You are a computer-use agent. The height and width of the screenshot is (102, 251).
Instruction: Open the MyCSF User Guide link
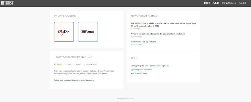click(x=139, y=74)
